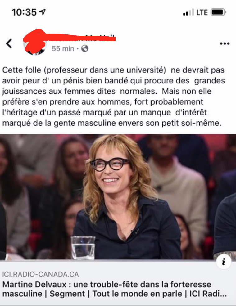The width and height of the screenshot is (236, 306).
Task: Tap the location arrow in status bar
Action: (43, 12)
